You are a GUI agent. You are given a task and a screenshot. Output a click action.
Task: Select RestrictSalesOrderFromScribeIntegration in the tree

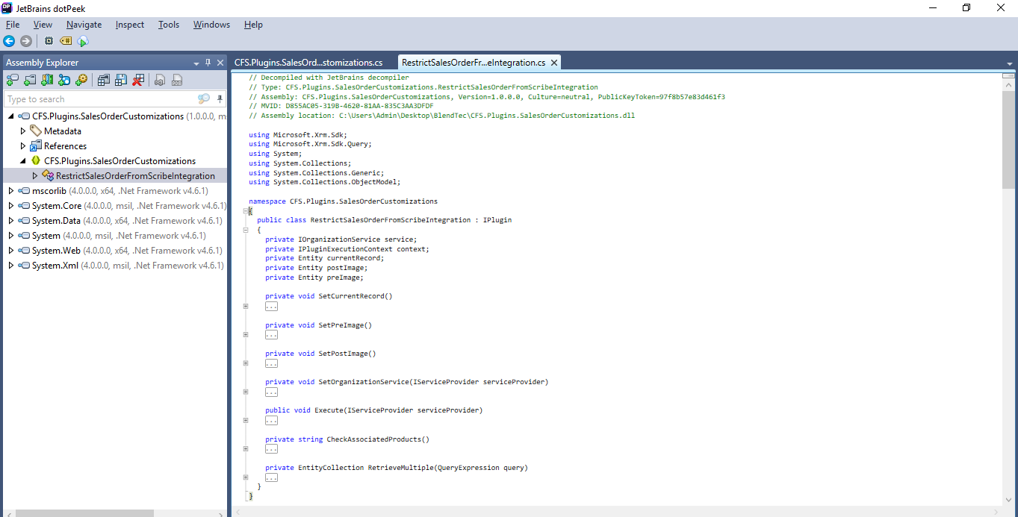point(135,176)
